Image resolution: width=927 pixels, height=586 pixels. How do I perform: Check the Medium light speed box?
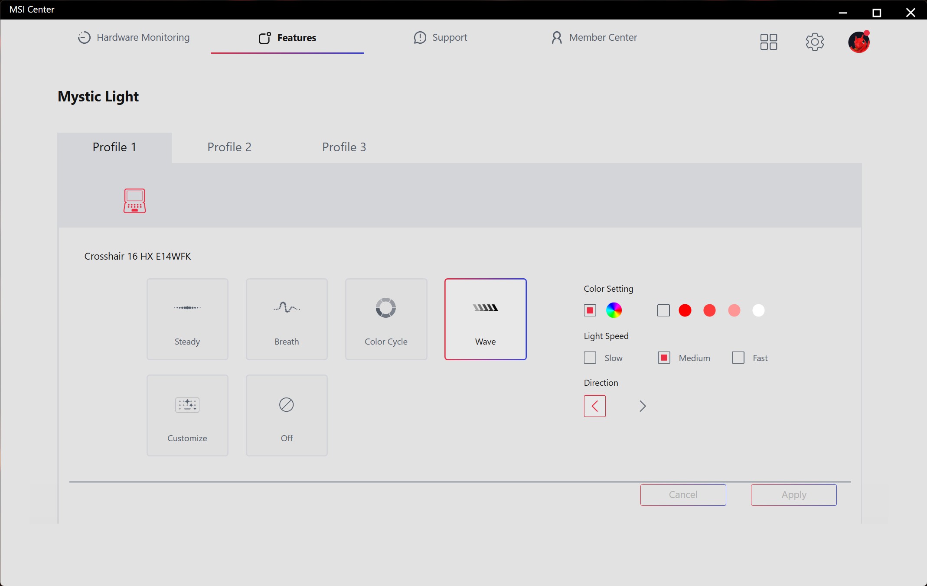click(x=664, y=358)
